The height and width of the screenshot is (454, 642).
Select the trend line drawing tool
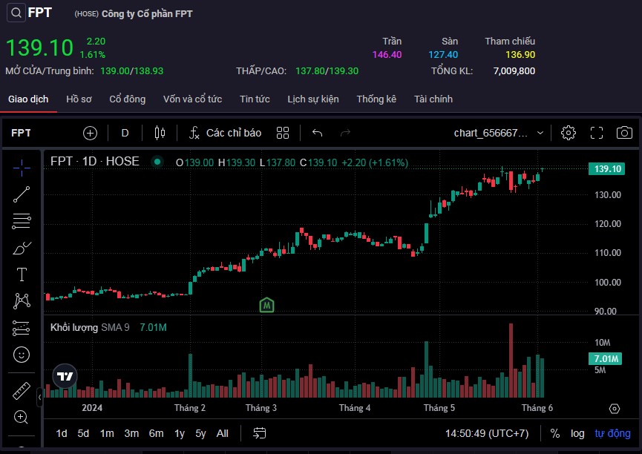coord(22,194)
